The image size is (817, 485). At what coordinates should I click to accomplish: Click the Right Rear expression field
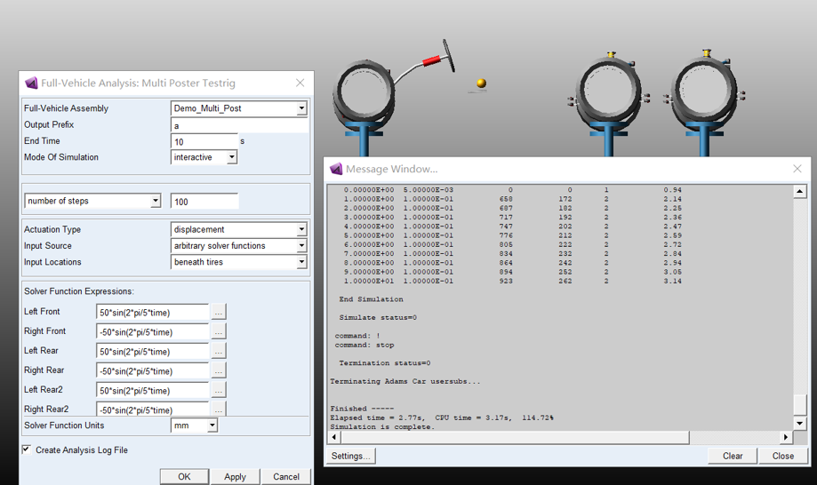coord(152,370)
